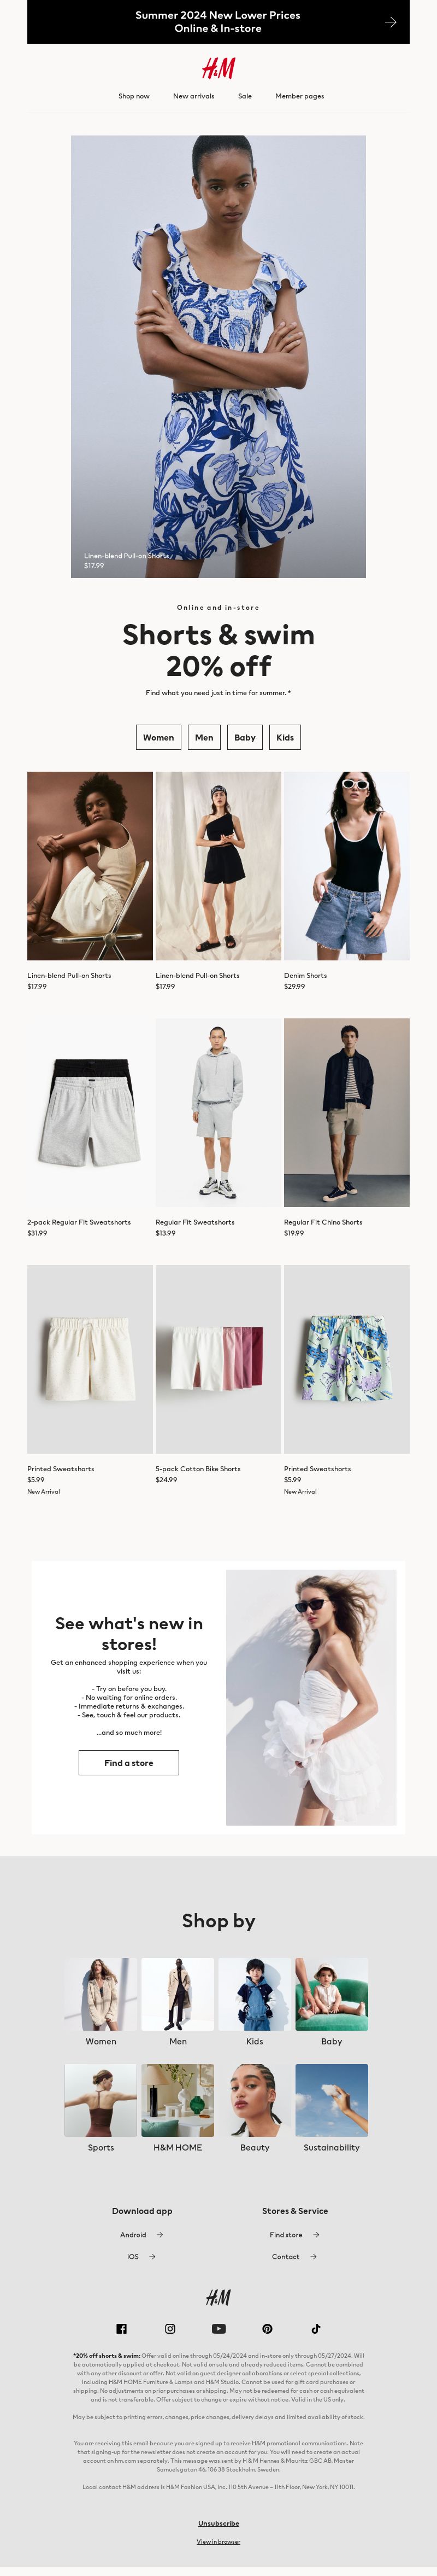Screen dimensions: 437x2576
Task: Open H&M Pinterest icon
Action: (267, 2328)
